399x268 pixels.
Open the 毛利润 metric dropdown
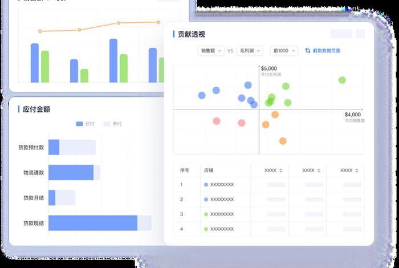(x=250, y=51)
